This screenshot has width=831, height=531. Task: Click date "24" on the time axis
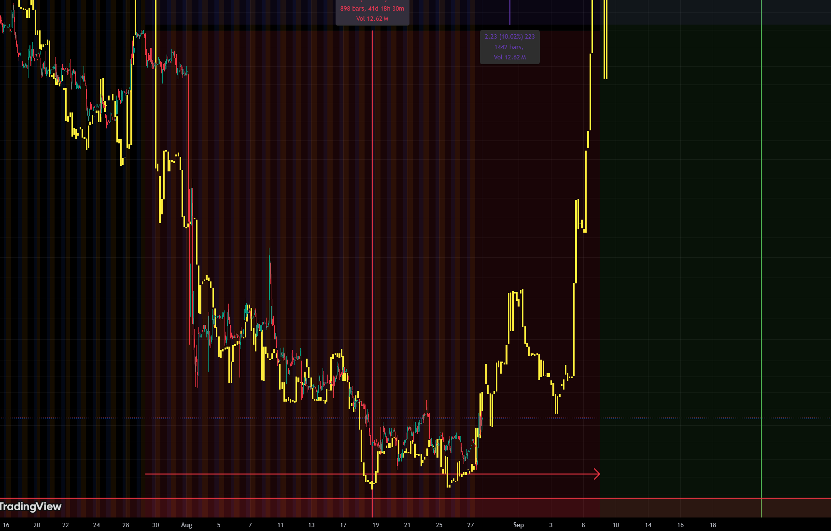97,525
